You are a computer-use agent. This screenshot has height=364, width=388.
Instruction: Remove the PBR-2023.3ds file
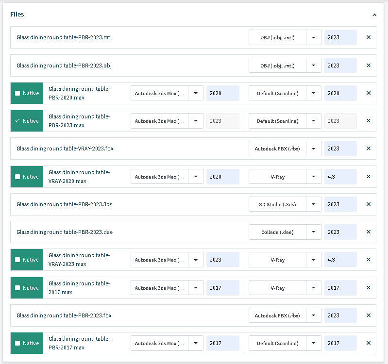[x=368, y=204]
